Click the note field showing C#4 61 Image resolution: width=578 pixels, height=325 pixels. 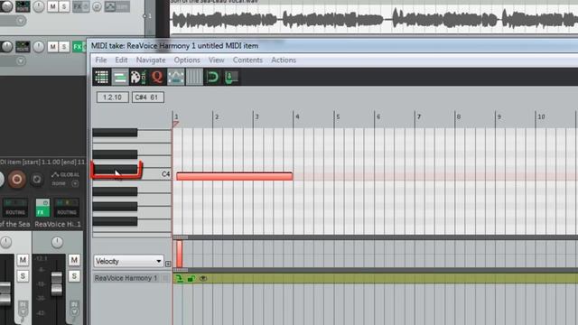click(148, 97)
